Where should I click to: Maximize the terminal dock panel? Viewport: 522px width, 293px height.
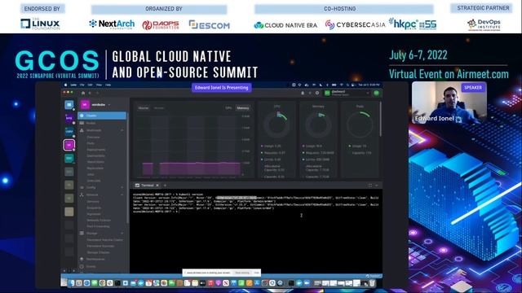coord(369,186)
